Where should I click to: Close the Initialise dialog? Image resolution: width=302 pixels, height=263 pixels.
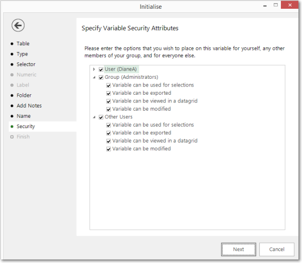[x=290, y=5]
